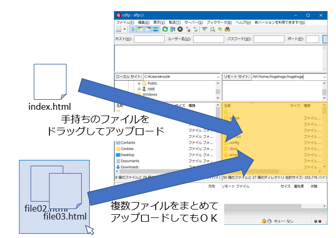Click the colored-rows table toolbar icon
Screen dimensions: 336x238
[x=205, y=30]
